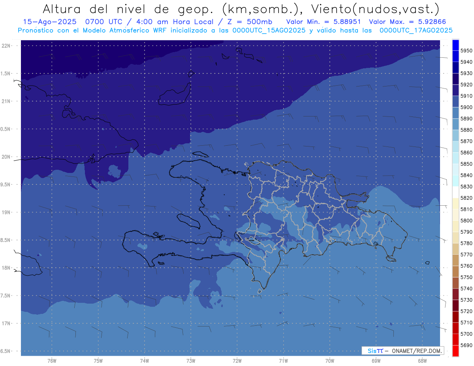
Task: Click the '74W' longitude axis label
Action: tap(144, 361)
